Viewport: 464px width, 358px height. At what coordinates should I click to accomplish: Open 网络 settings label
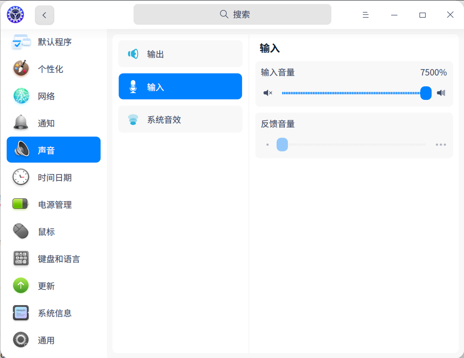47,96
